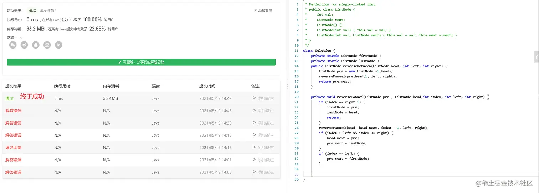Add note to 14:39 submission
539x193 pixels.
pos(263,123)
